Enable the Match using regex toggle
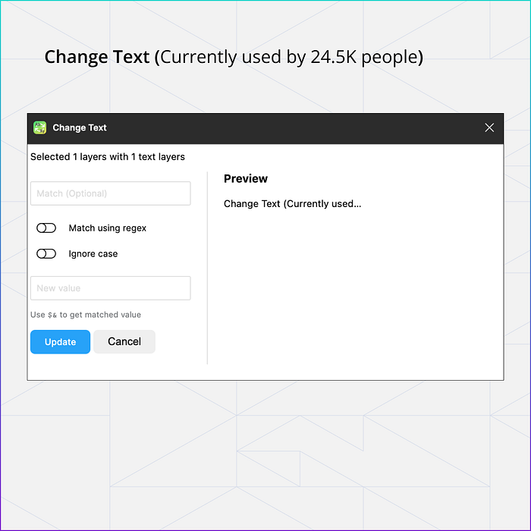The width and height of the screenshot is (531, 531). [x=46, y=228]
